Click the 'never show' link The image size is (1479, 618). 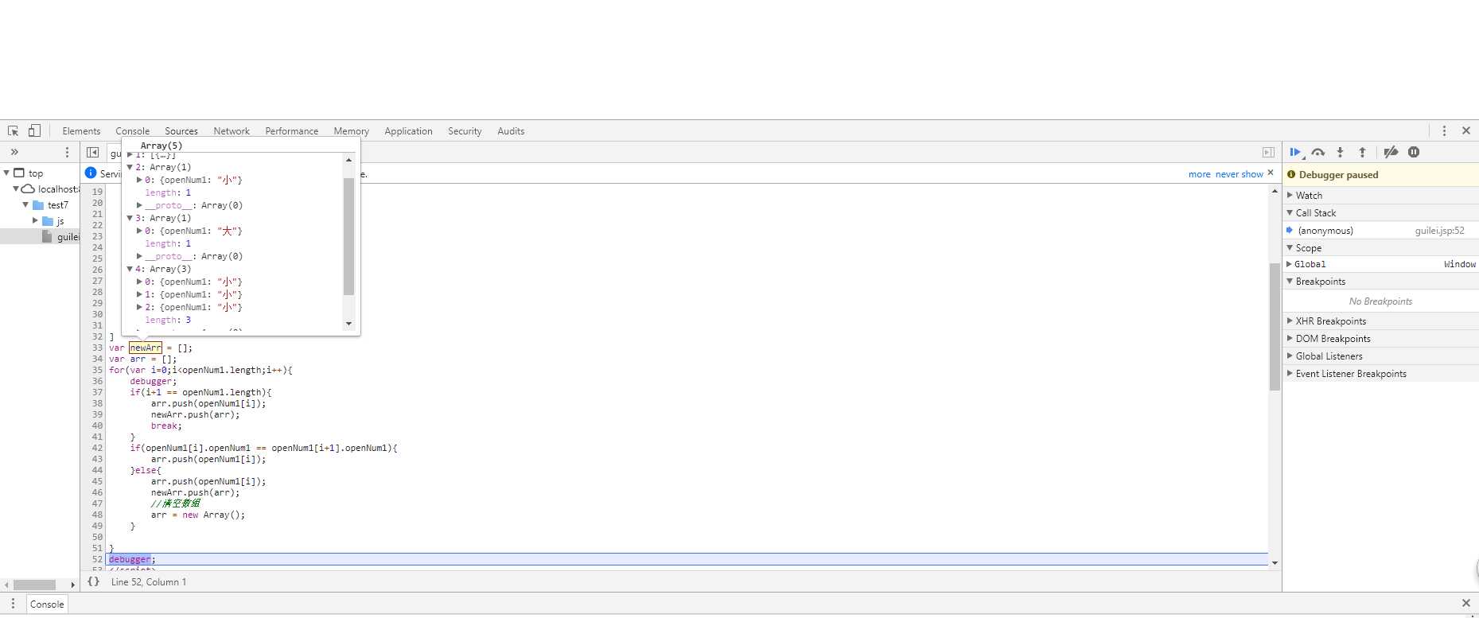coord(1239,174)
